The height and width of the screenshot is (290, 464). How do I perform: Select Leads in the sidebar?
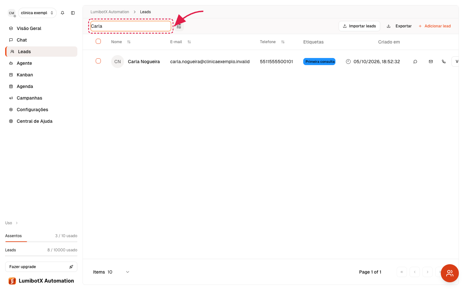(41, 52)
